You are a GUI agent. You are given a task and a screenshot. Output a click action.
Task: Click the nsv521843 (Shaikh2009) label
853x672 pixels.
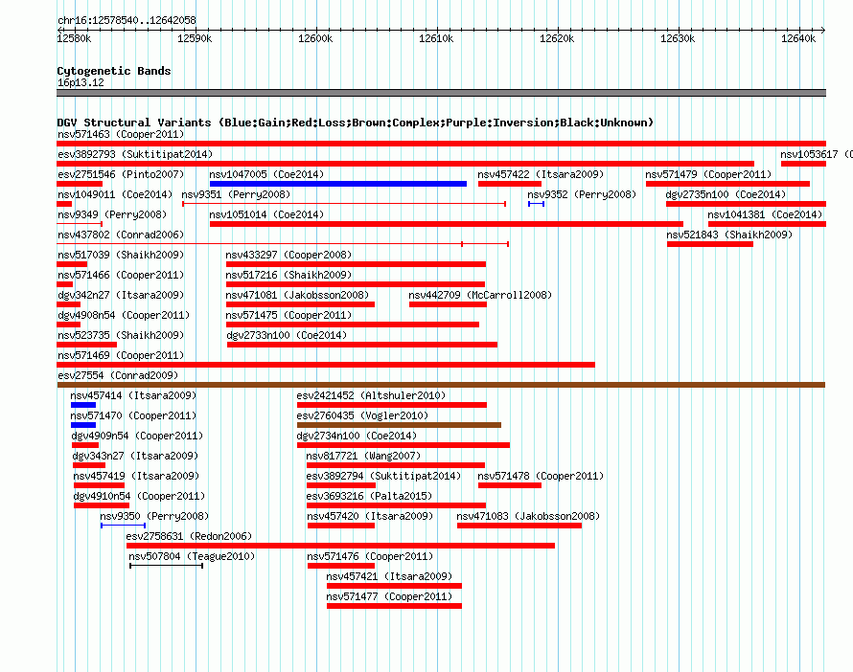pyautogui.click(x=729, y=235)
